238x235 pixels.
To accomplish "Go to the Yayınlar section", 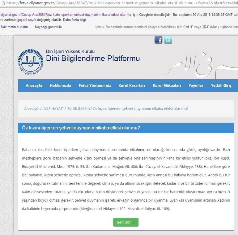I will [196, 85].
